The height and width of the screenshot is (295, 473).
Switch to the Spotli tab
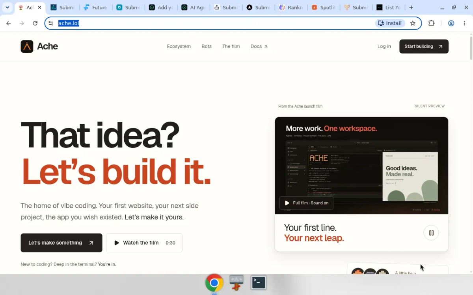point(324,7)
